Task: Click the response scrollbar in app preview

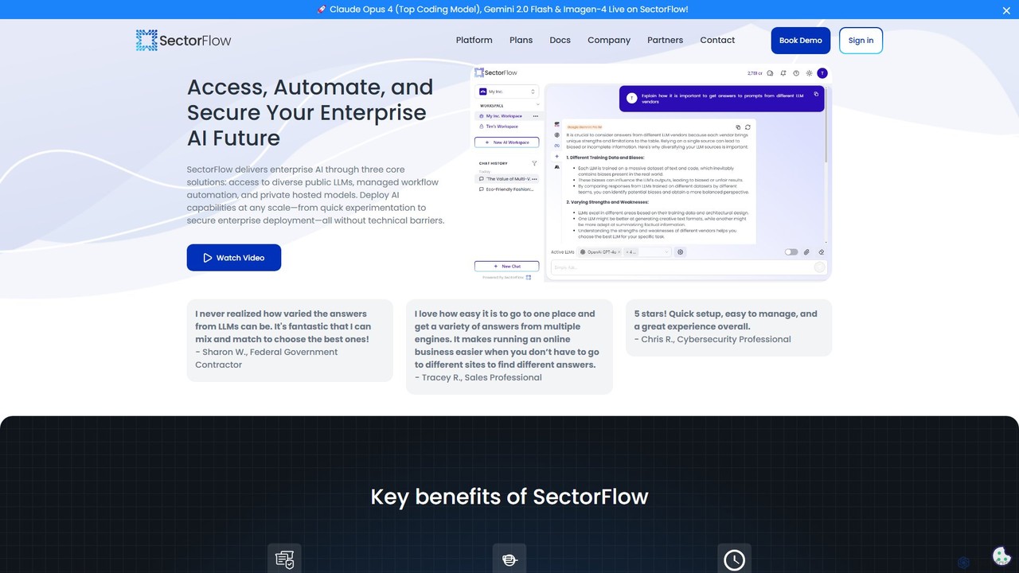Action: (826, 125)
